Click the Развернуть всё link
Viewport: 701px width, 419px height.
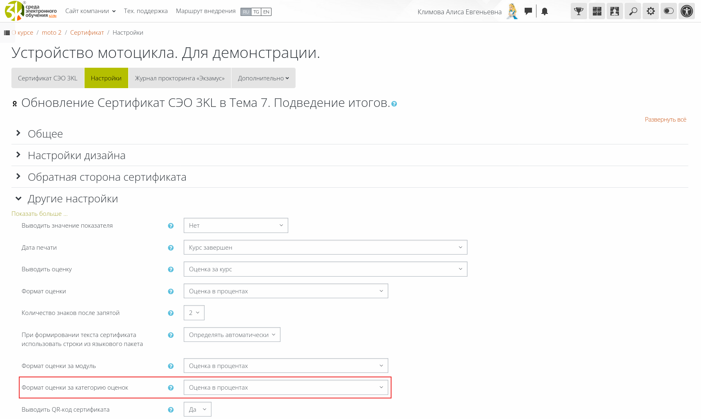point(665,120)
